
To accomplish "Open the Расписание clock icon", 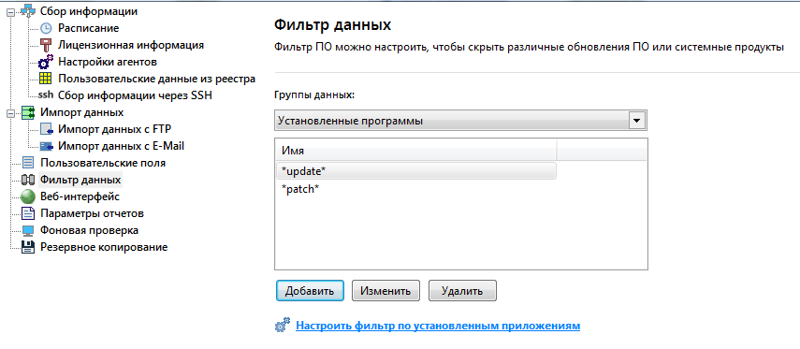I will pyautogui.click(x=46, y=28).
